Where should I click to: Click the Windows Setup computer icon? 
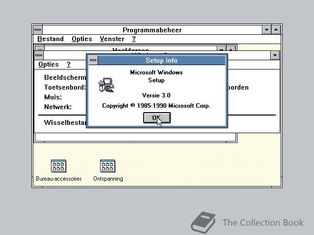point(106,85)
